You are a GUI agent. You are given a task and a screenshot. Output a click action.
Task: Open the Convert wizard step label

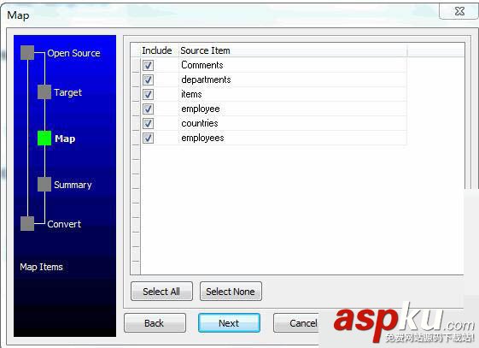pos(64,224)
